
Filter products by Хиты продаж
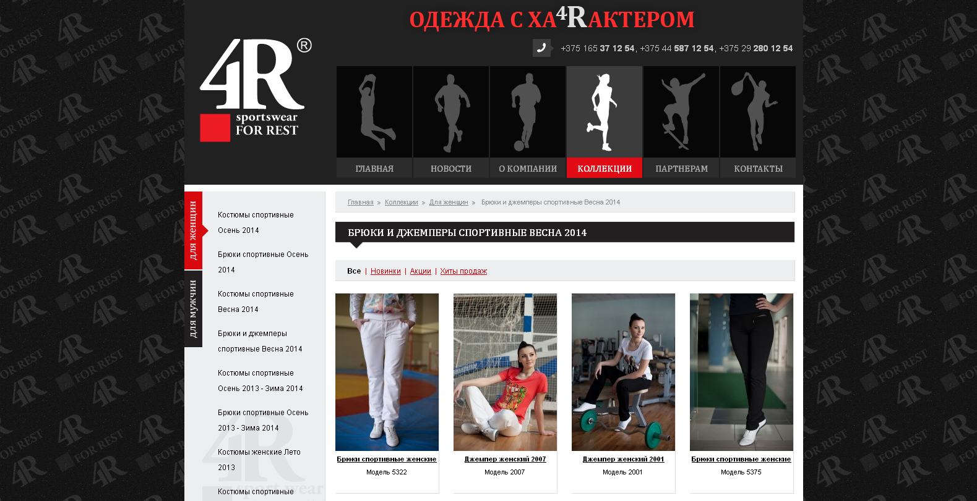(463, 271)
